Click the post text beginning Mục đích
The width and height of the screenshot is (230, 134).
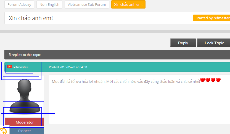tap(126, 81)
